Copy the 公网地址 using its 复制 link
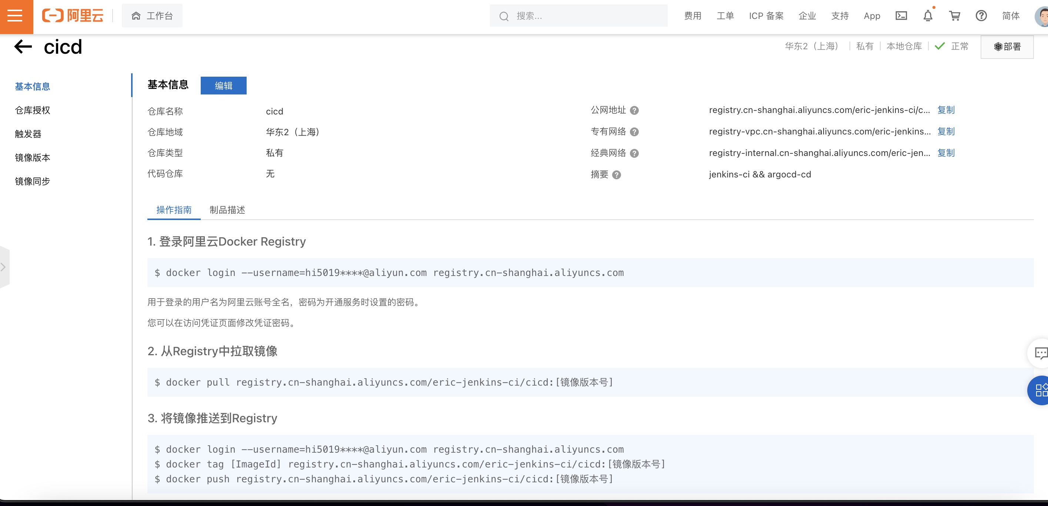This screenshot has height=506, width=1048. pos(946,110)
